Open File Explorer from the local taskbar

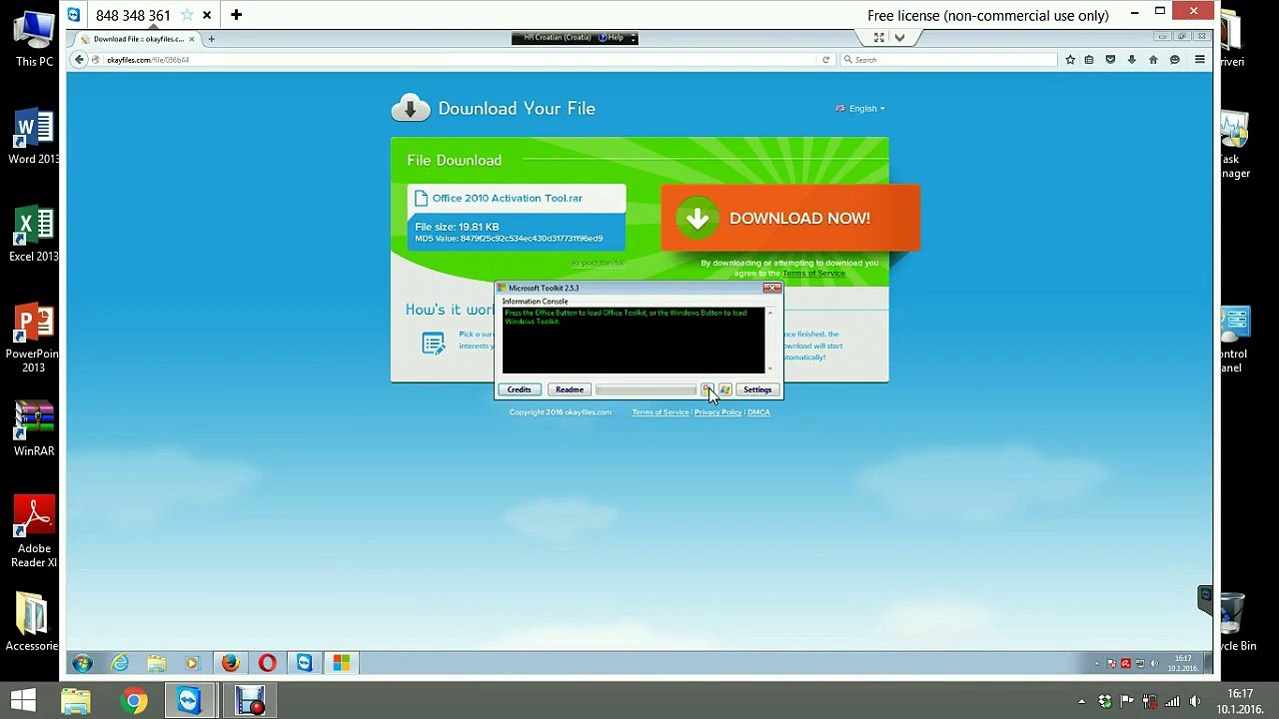click(x=76, y=701)
